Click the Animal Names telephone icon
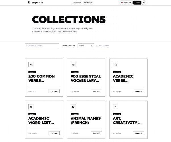171x142 pixels. [73, 107]
